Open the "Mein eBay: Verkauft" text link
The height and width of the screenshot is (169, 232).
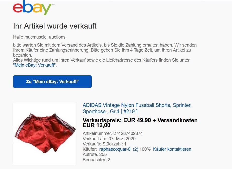pyautogui.click(x=34, y=65)
